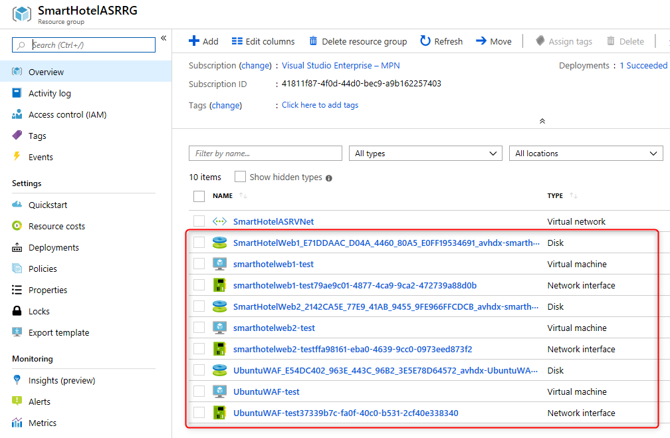Check the box for smarthotelweb2-testffa98161 network interface
The width and height of the screenshot is (670, 438).
click(199, 349)
